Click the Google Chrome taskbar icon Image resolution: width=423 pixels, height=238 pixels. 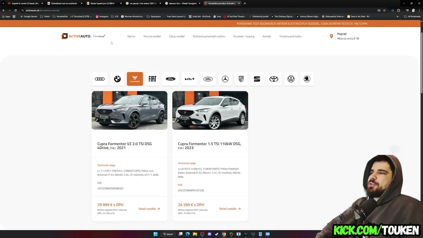coord(224,234)
